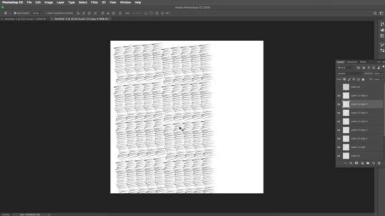Toggle eye of layer named exactly Layer 22 copy
The image size is (385, 216).
pos(339,147)
